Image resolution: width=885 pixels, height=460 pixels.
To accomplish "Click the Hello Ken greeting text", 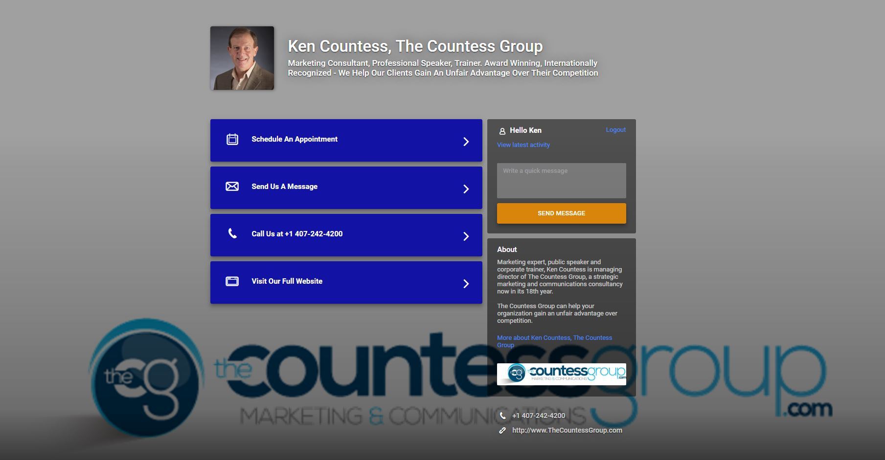I will pyautogui.click(x=525, y=130).
